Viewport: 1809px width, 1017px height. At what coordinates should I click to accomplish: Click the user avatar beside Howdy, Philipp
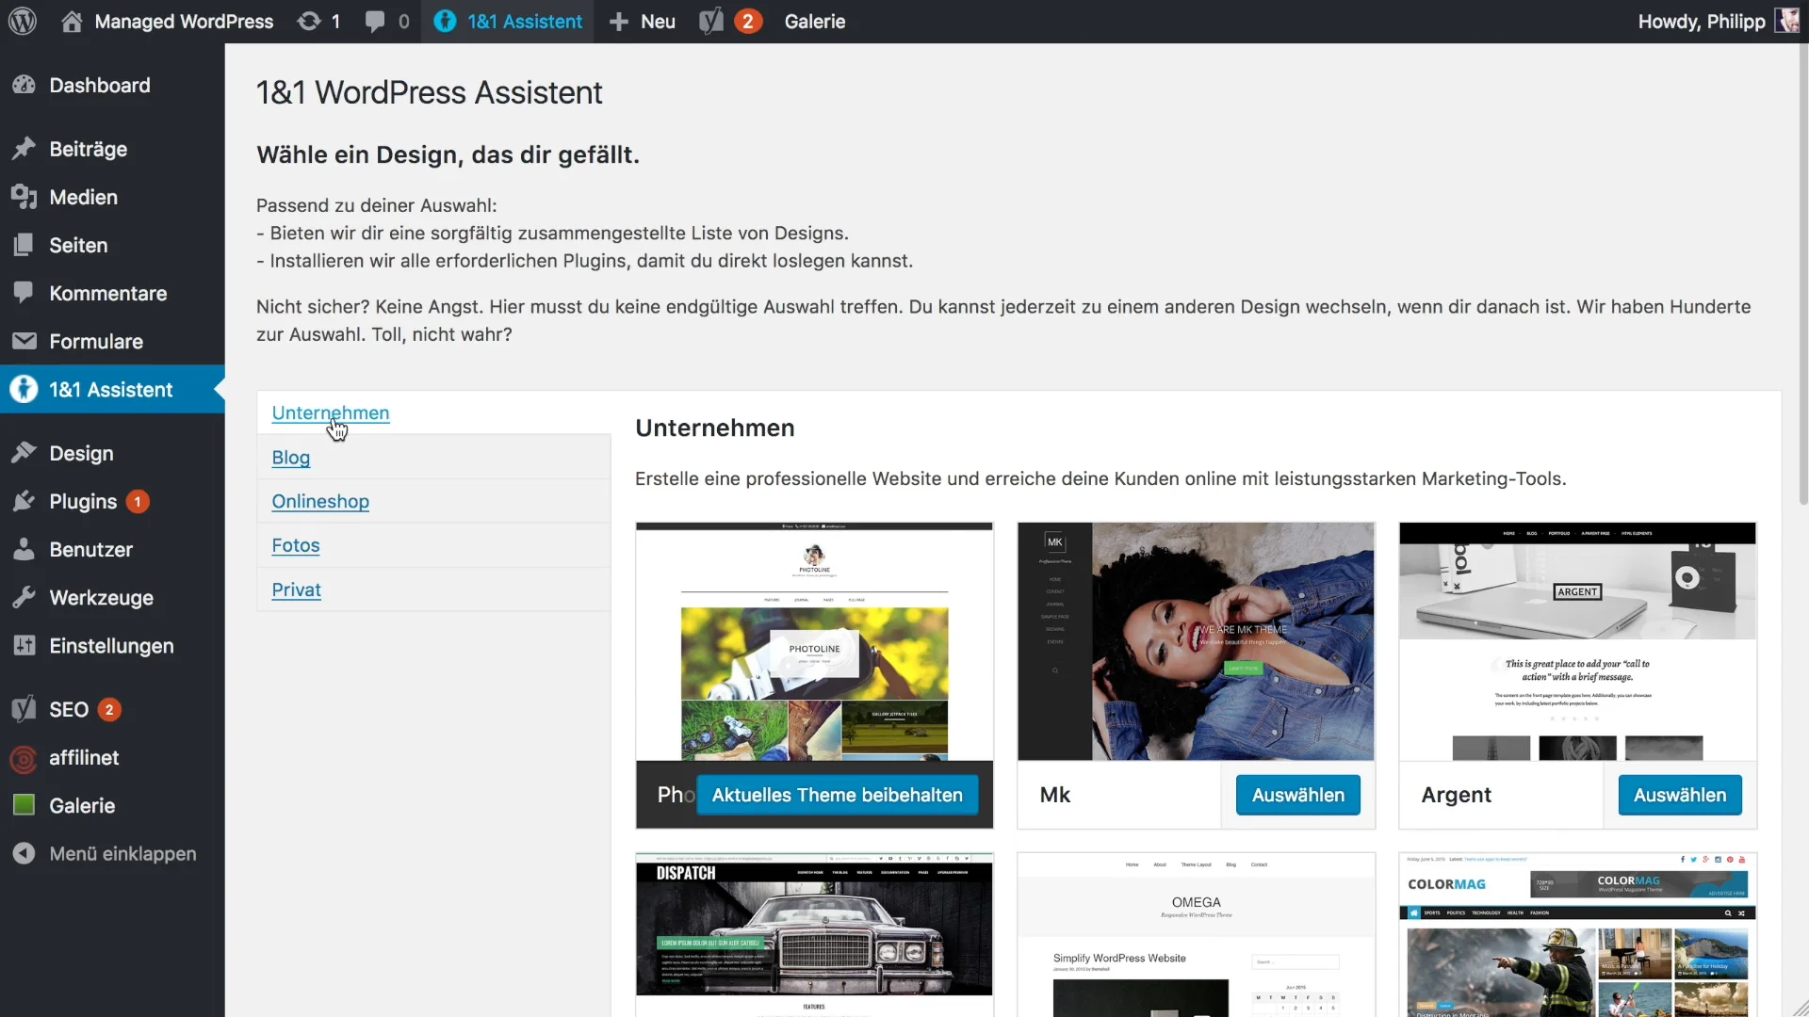[x=1786, y=21]
